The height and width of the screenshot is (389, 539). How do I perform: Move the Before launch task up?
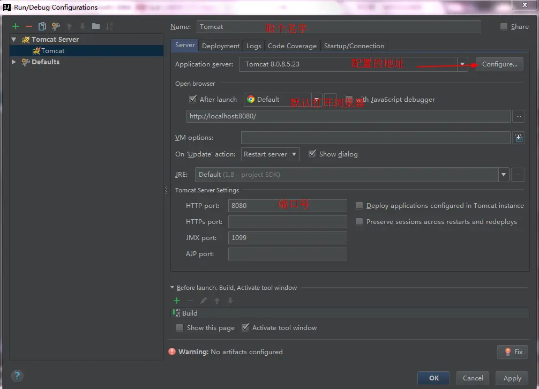pyautogui.click(x=217, y=301)
